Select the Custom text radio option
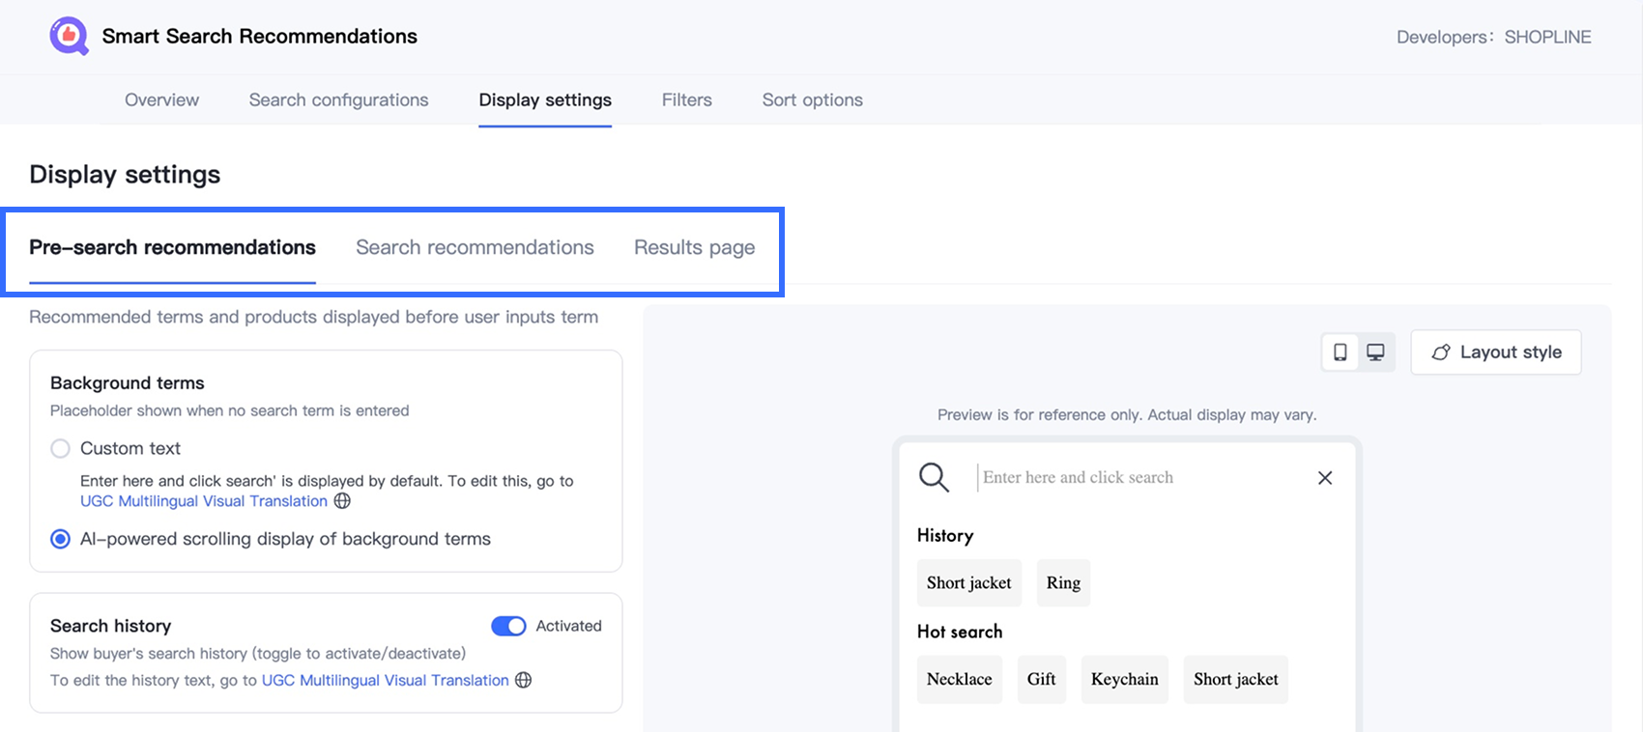The height and width of the screenshot is (732, 1643). click(61, 448)
